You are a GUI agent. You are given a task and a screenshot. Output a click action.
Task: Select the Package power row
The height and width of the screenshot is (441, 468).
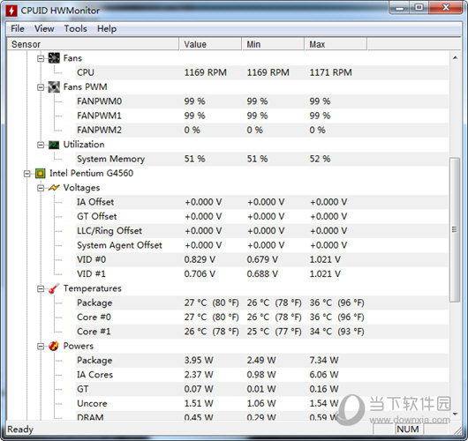pyautogui.click(x=262, y=361)
